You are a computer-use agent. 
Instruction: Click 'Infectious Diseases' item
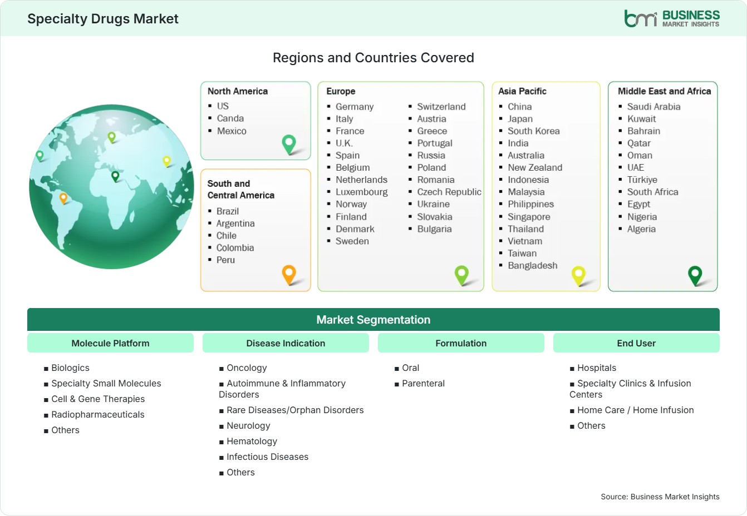point(267,457)
